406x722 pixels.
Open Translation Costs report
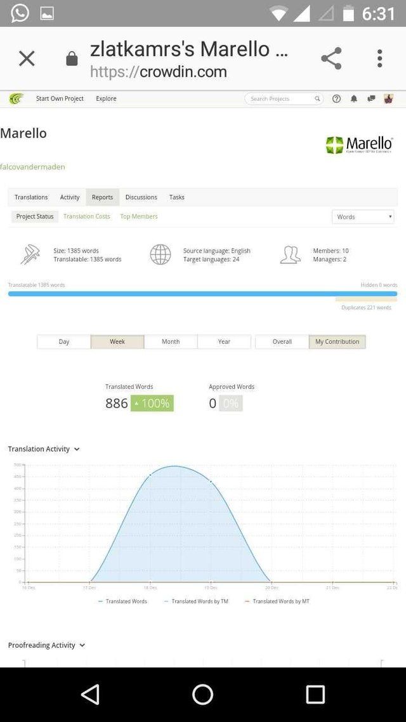coord(86,216)
